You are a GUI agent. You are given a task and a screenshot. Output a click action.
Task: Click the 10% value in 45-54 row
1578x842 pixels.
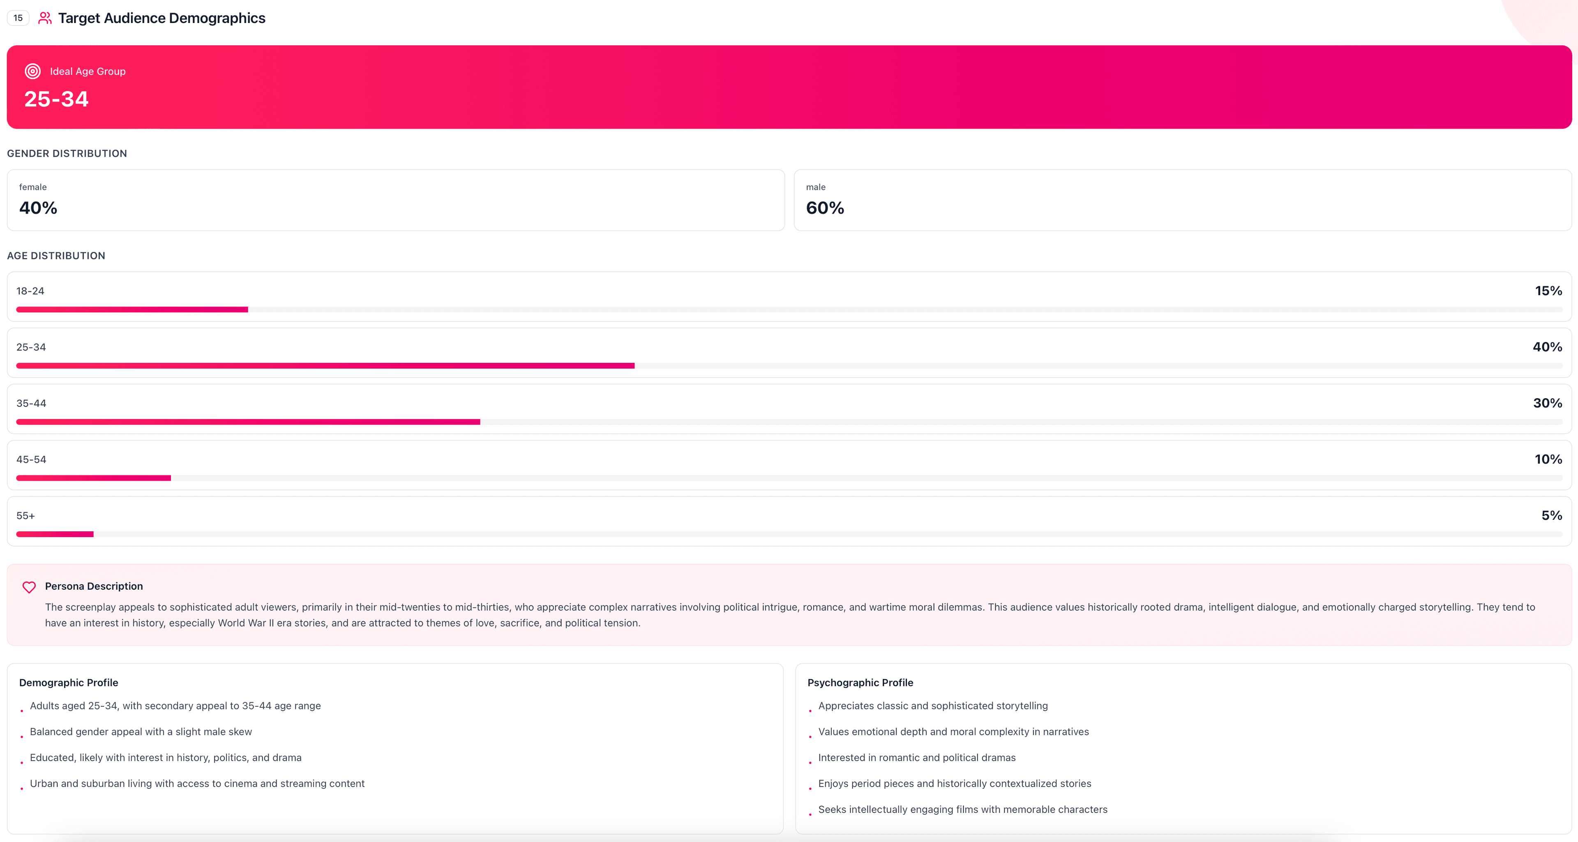click(1548, 460)
